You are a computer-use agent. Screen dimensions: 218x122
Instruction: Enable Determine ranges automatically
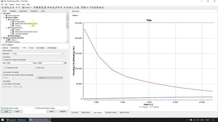[3, 60]
